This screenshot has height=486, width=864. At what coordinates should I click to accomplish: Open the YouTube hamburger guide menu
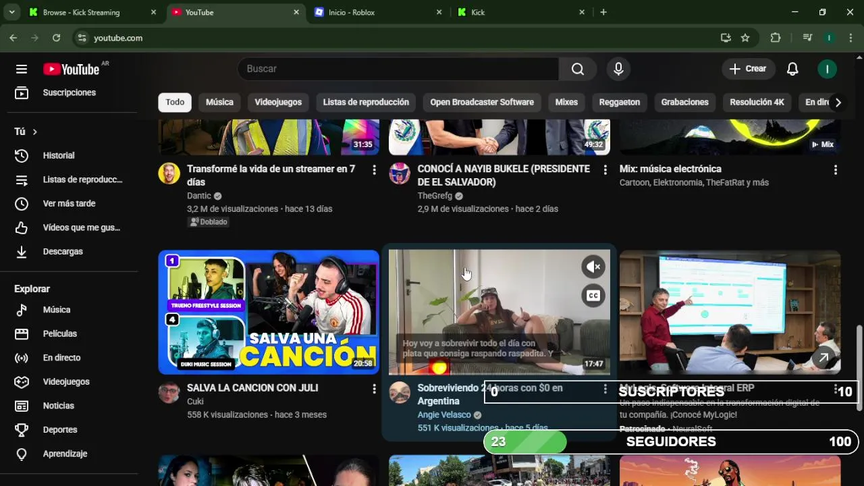(22, 69)
